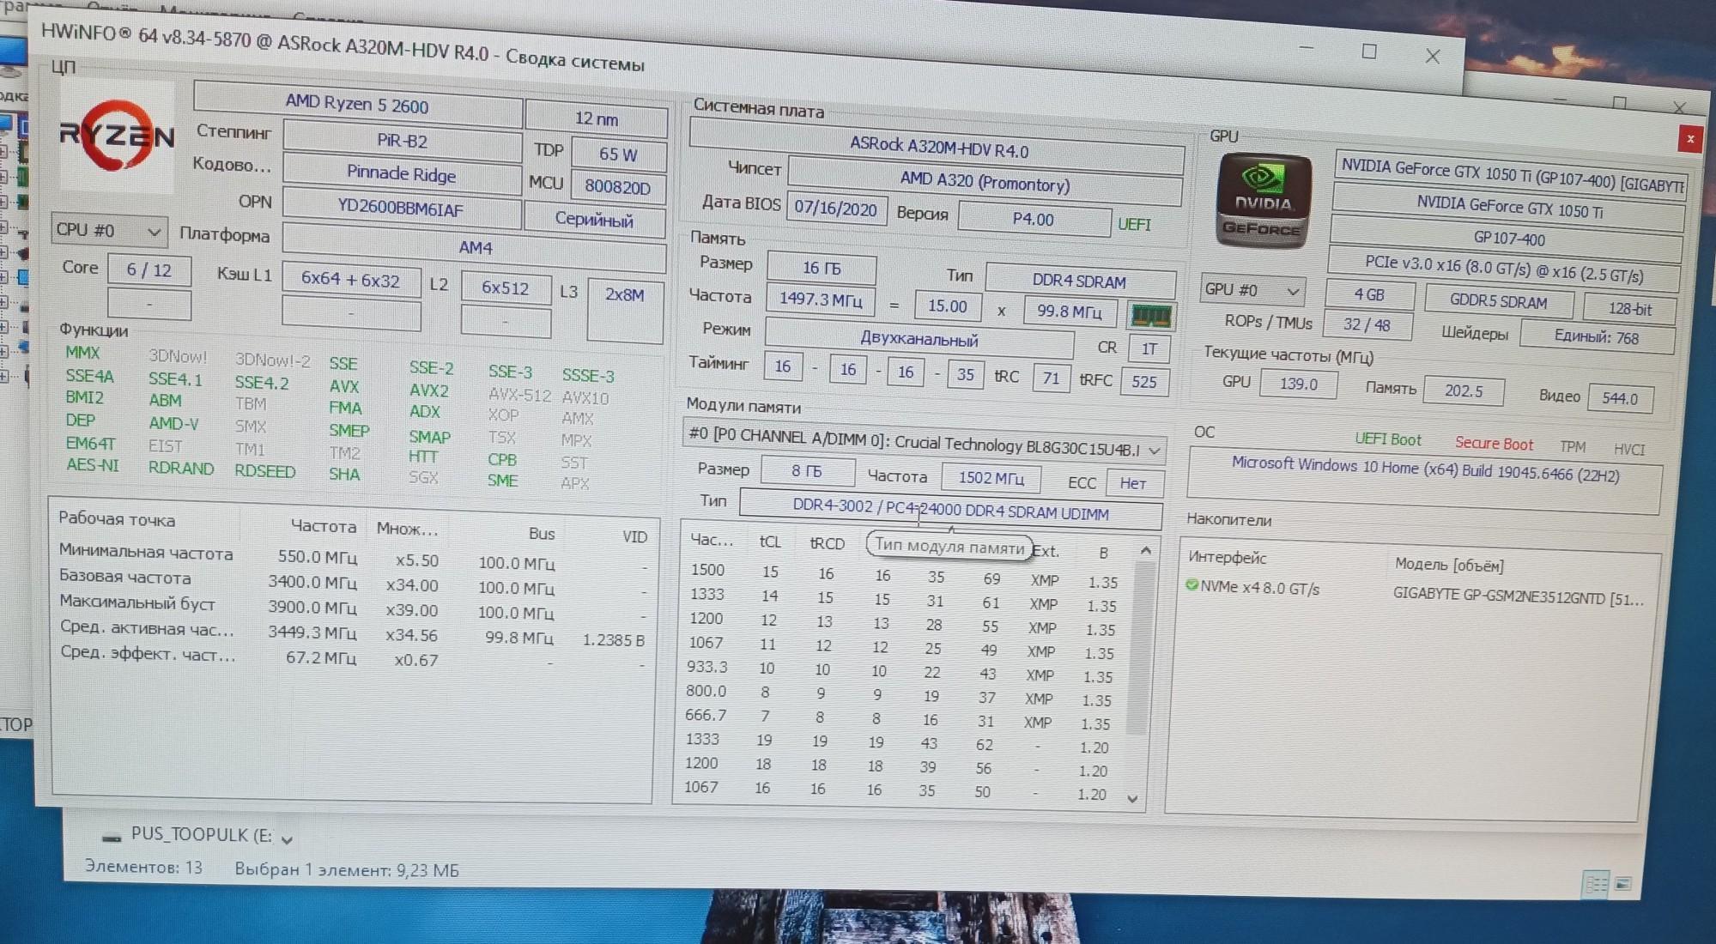The image size is (1716, 944).
Task: Click the green NVMe drive status icon
Action: point(1191,585)
